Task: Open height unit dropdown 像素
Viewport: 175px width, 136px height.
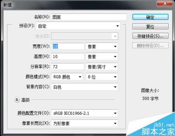Action: 102,56
